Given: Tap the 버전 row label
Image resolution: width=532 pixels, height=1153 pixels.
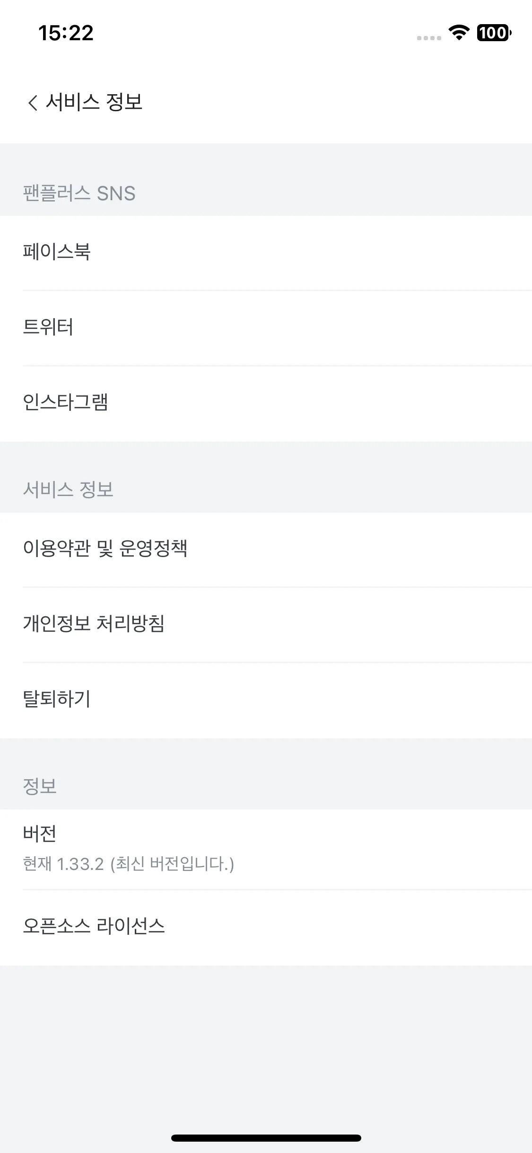Looking at the screenshot, I should tap(40, 834).
